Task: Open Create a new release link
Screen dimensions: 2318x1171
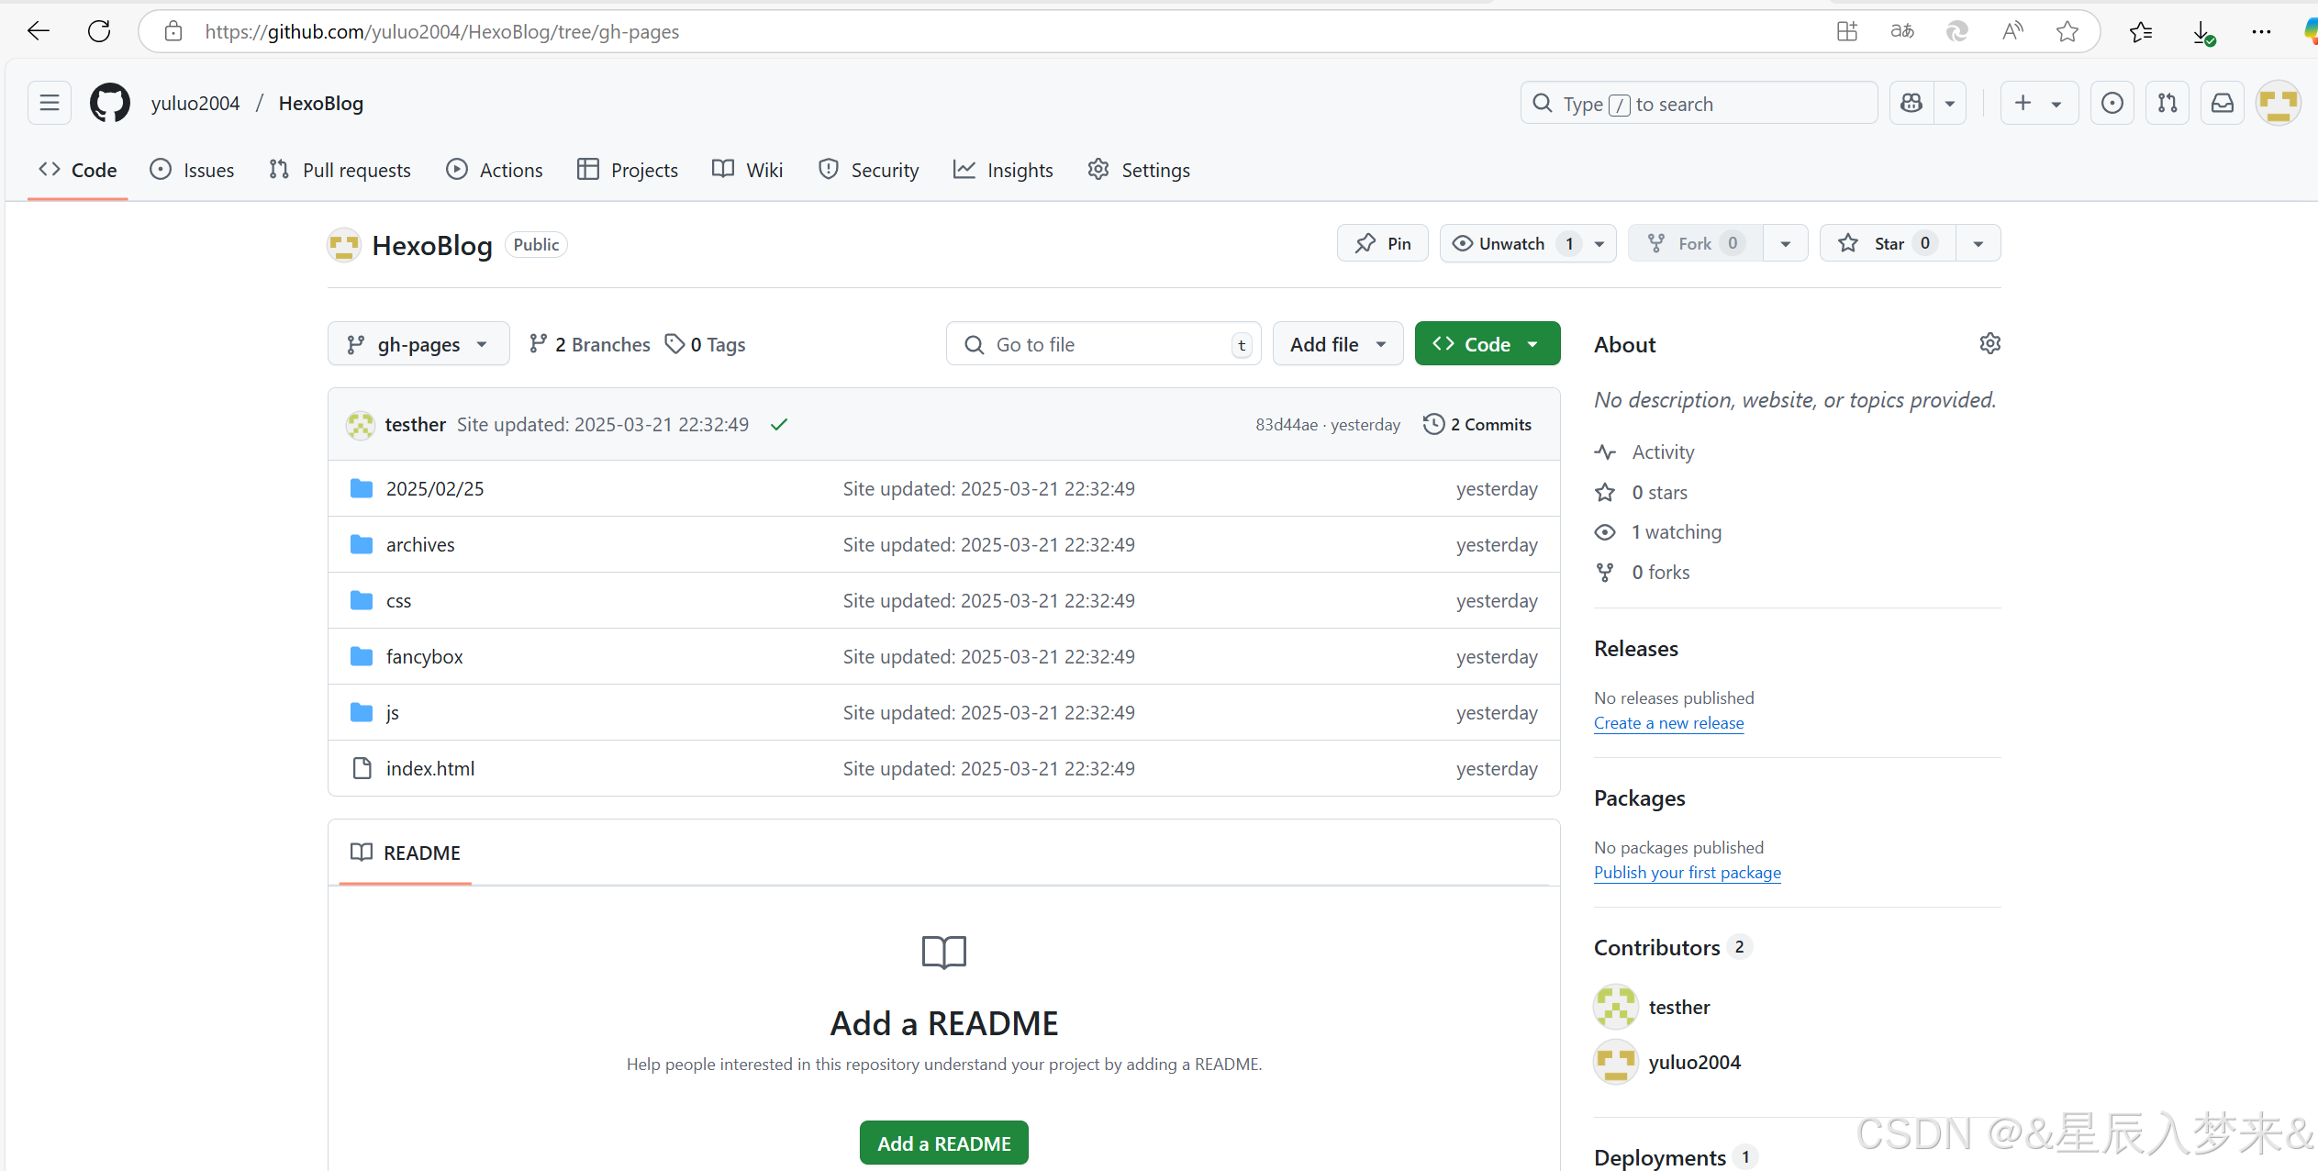Action: pos(1668,722)
